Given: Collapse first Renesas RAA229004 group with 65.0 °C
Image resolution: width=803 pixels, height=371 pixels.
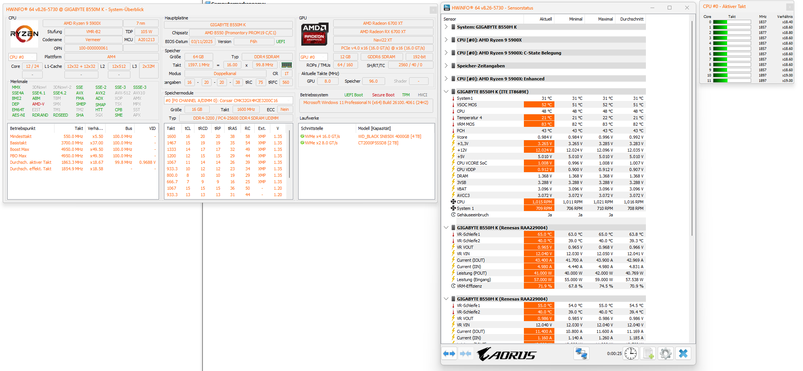Looking at the screenshot, I should (x=446, y=228).
